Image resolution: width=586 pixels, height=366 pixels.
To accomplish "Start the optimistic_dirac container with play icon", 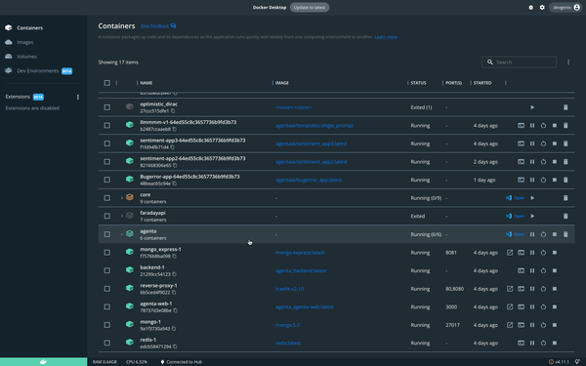I will [x=532, y=107].
